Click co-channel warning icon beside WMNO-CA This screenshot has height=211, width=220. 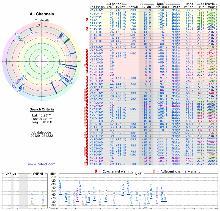[x=87, y=57]
